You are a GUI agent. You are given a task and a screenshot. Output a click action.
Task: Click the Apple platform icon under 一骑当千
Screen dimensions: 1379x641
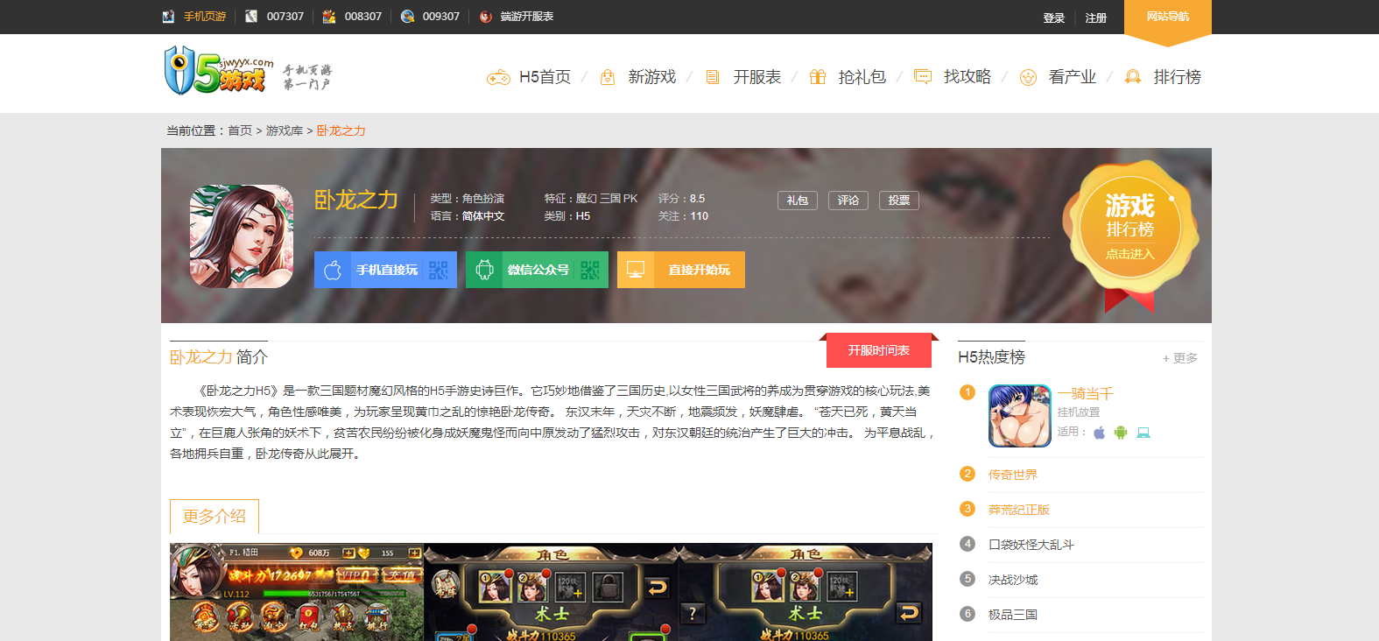pos(1100,432)
